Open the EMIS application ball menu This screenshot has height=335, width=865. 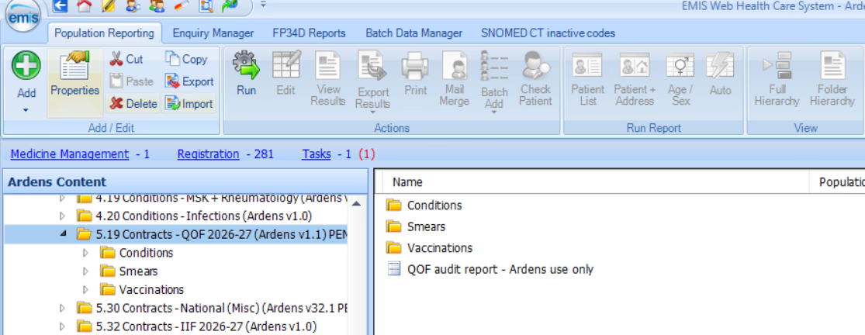point(22,16)
